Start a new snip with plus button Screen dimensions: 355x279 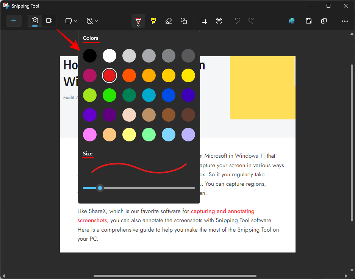14,21
